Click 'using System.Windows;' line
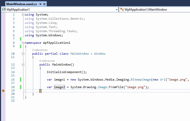Screen dimensions: 190x121 point(44,35)
